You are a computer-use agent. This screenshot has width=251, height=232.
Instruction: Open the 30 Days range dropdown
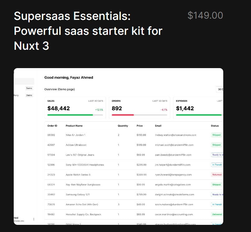[220, 89]
